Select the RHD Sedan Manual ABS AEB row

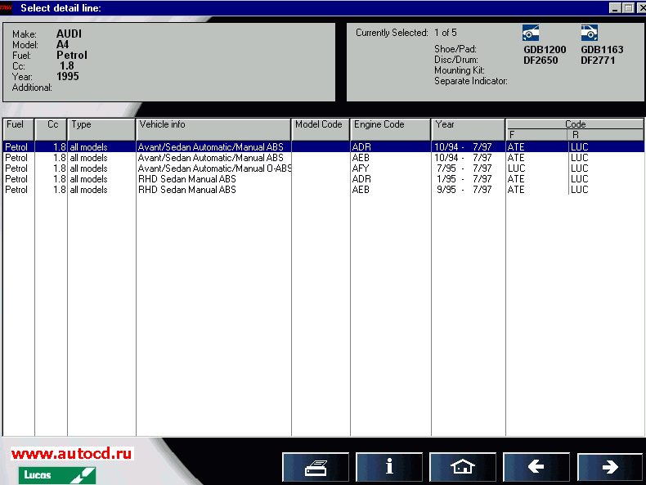click(324, 190)
